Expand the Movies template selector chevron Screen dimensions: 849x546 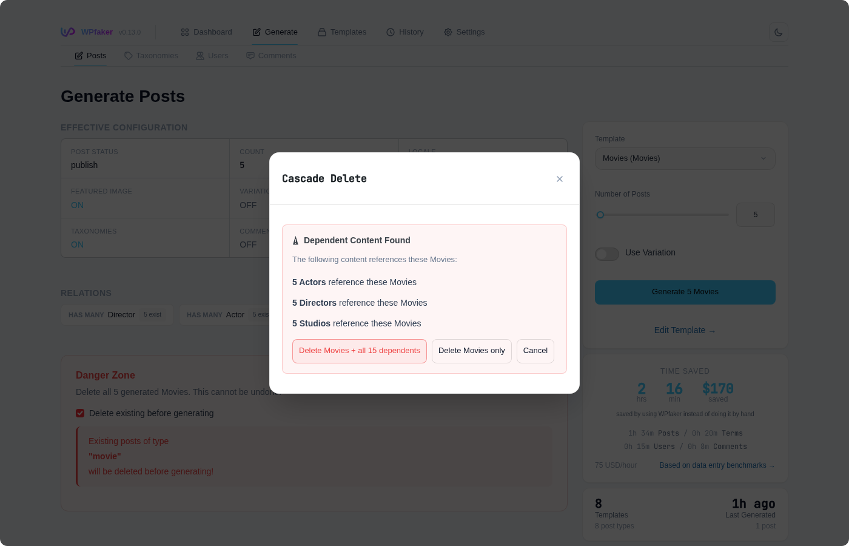(x=763, y=158)
